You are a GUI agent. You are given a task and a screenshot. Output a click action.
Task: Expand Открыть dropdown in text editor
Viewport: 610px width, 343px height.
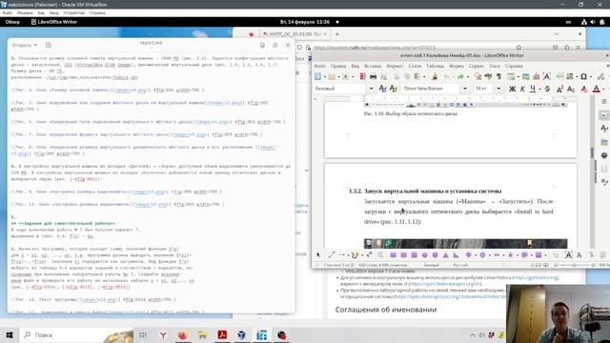[25, 45]
